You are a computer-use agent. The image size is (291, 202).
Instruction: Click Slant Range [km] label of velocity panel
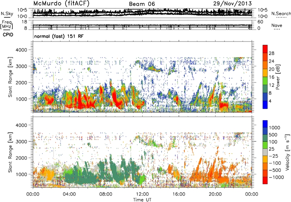click(x=10, y=152)
